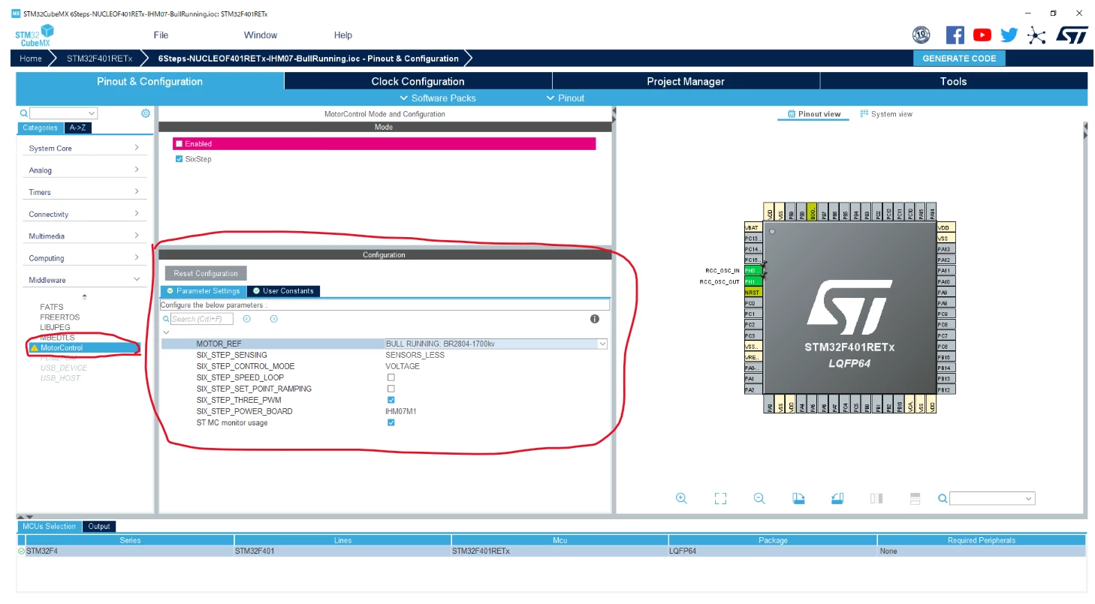
Task: Expand the Analog category
Action: [84, 170]
